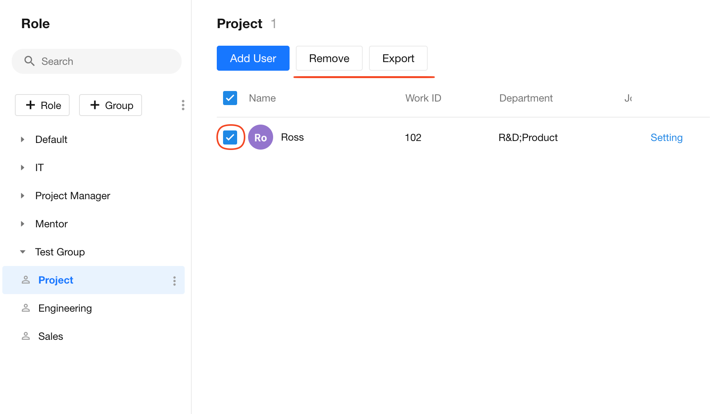Click the person icon next to Project
720x414 pixels.
tap(26, 280)
